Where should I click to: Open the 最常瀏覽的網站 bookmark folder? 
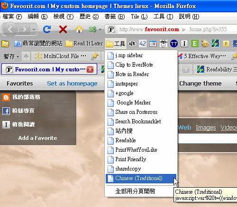(38, 43)
